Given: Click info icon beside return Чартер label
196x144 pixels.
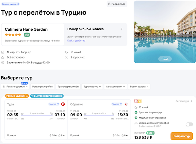Looking at the screenshot, I should [121, 104].
